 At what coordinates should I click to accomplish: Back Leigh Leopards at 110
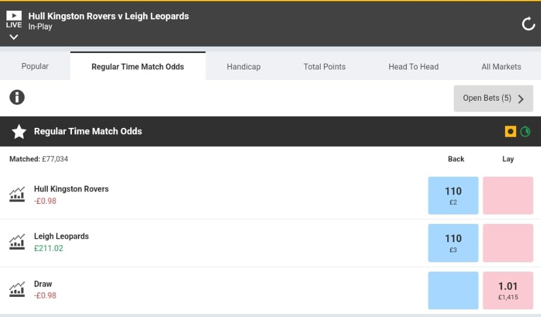[x=453, y=243]
